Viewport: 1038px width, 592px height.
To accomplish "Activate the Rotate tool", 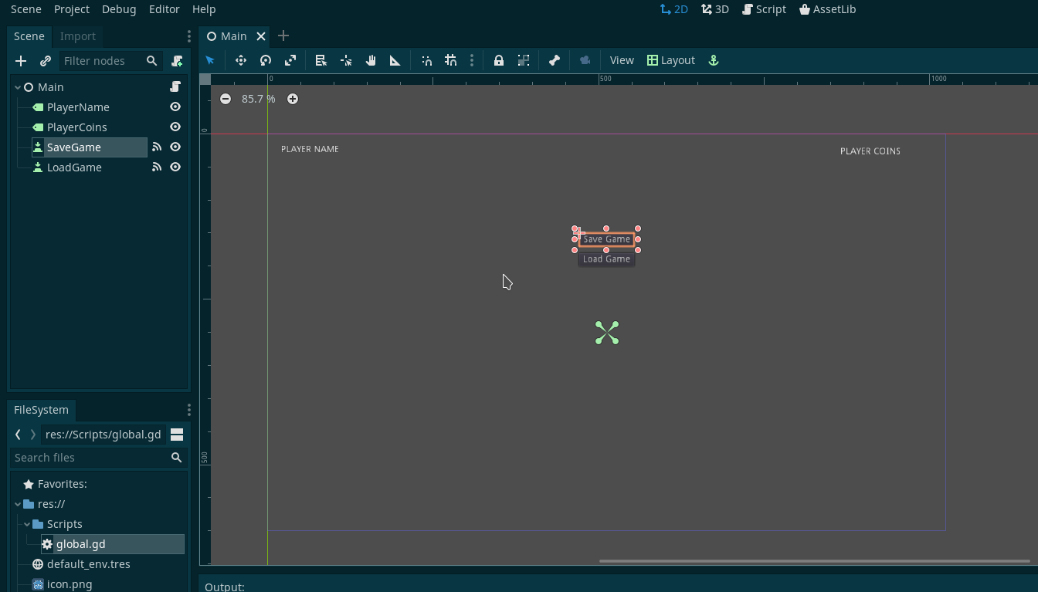I will (265, 60).
